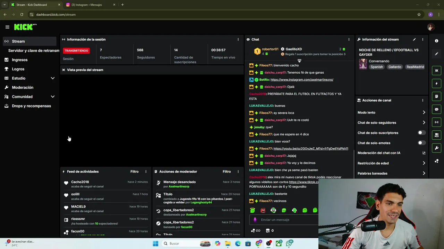Collapse the chat leaderboard arrow
444x249 pixels.
pyautogui.click(x=299, y=61)
